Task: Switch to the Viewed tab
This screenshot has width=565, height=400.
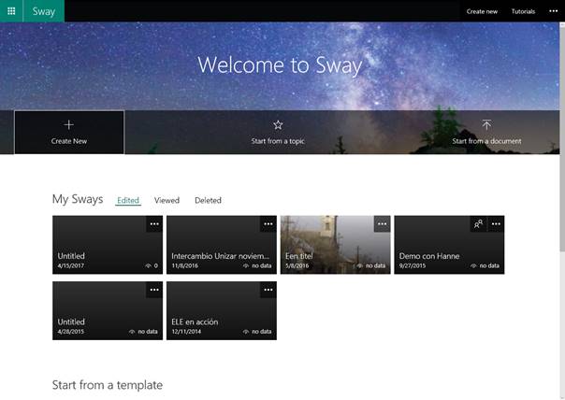Action: [x=167, y=200]
